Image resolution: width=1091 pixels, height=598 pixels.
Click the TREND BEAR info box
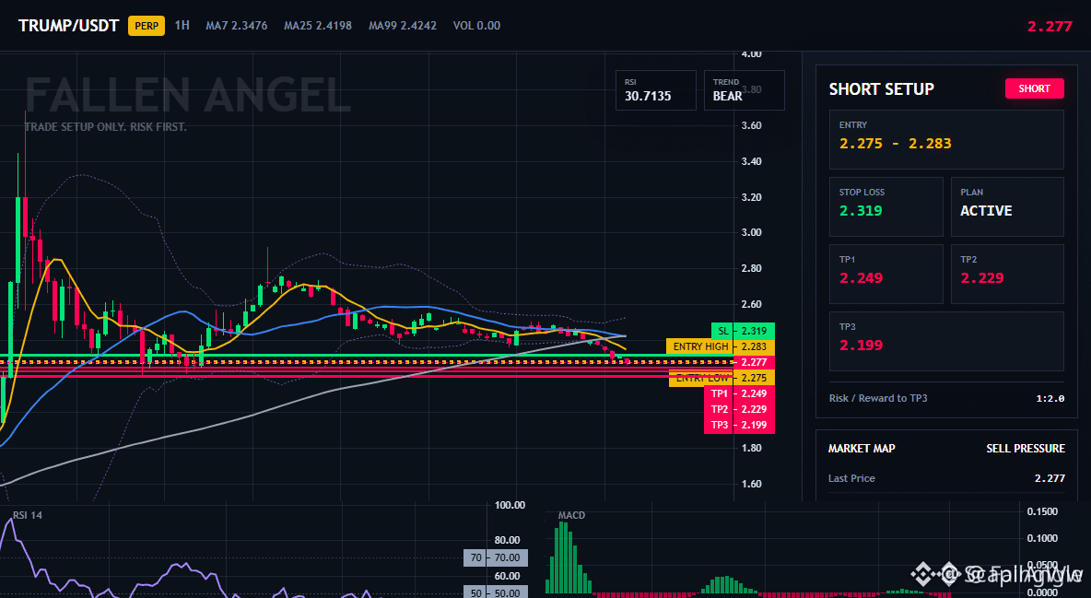coord(744,90)
